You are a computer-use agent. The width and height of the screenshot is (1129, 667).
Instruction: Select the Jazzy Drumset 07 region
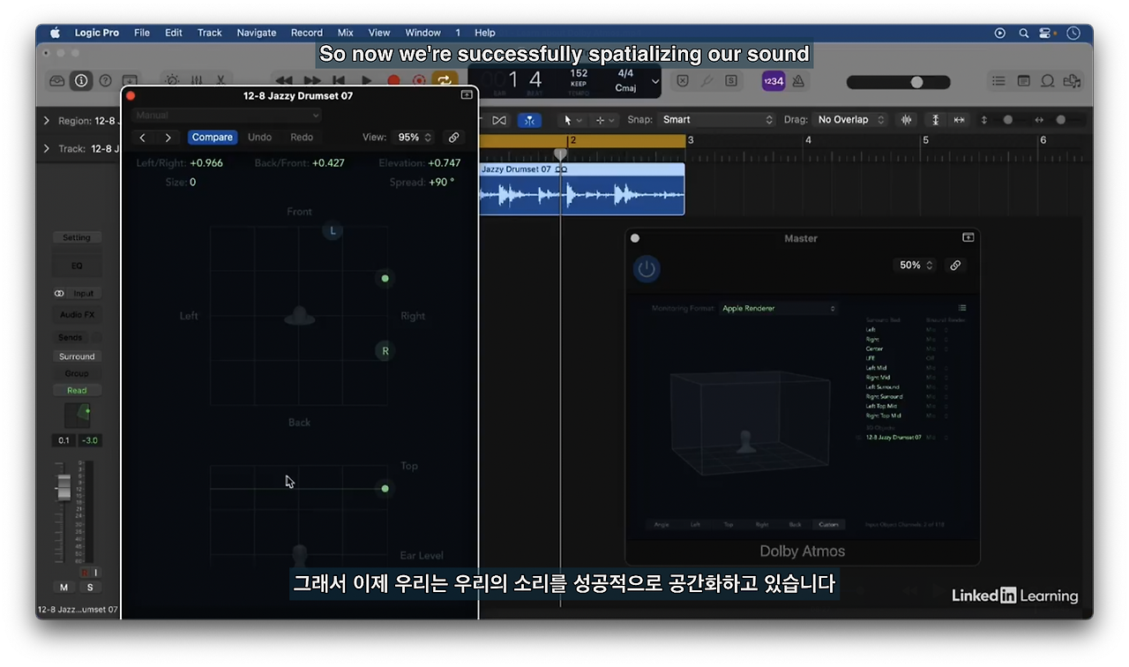[x=582, y=189]
